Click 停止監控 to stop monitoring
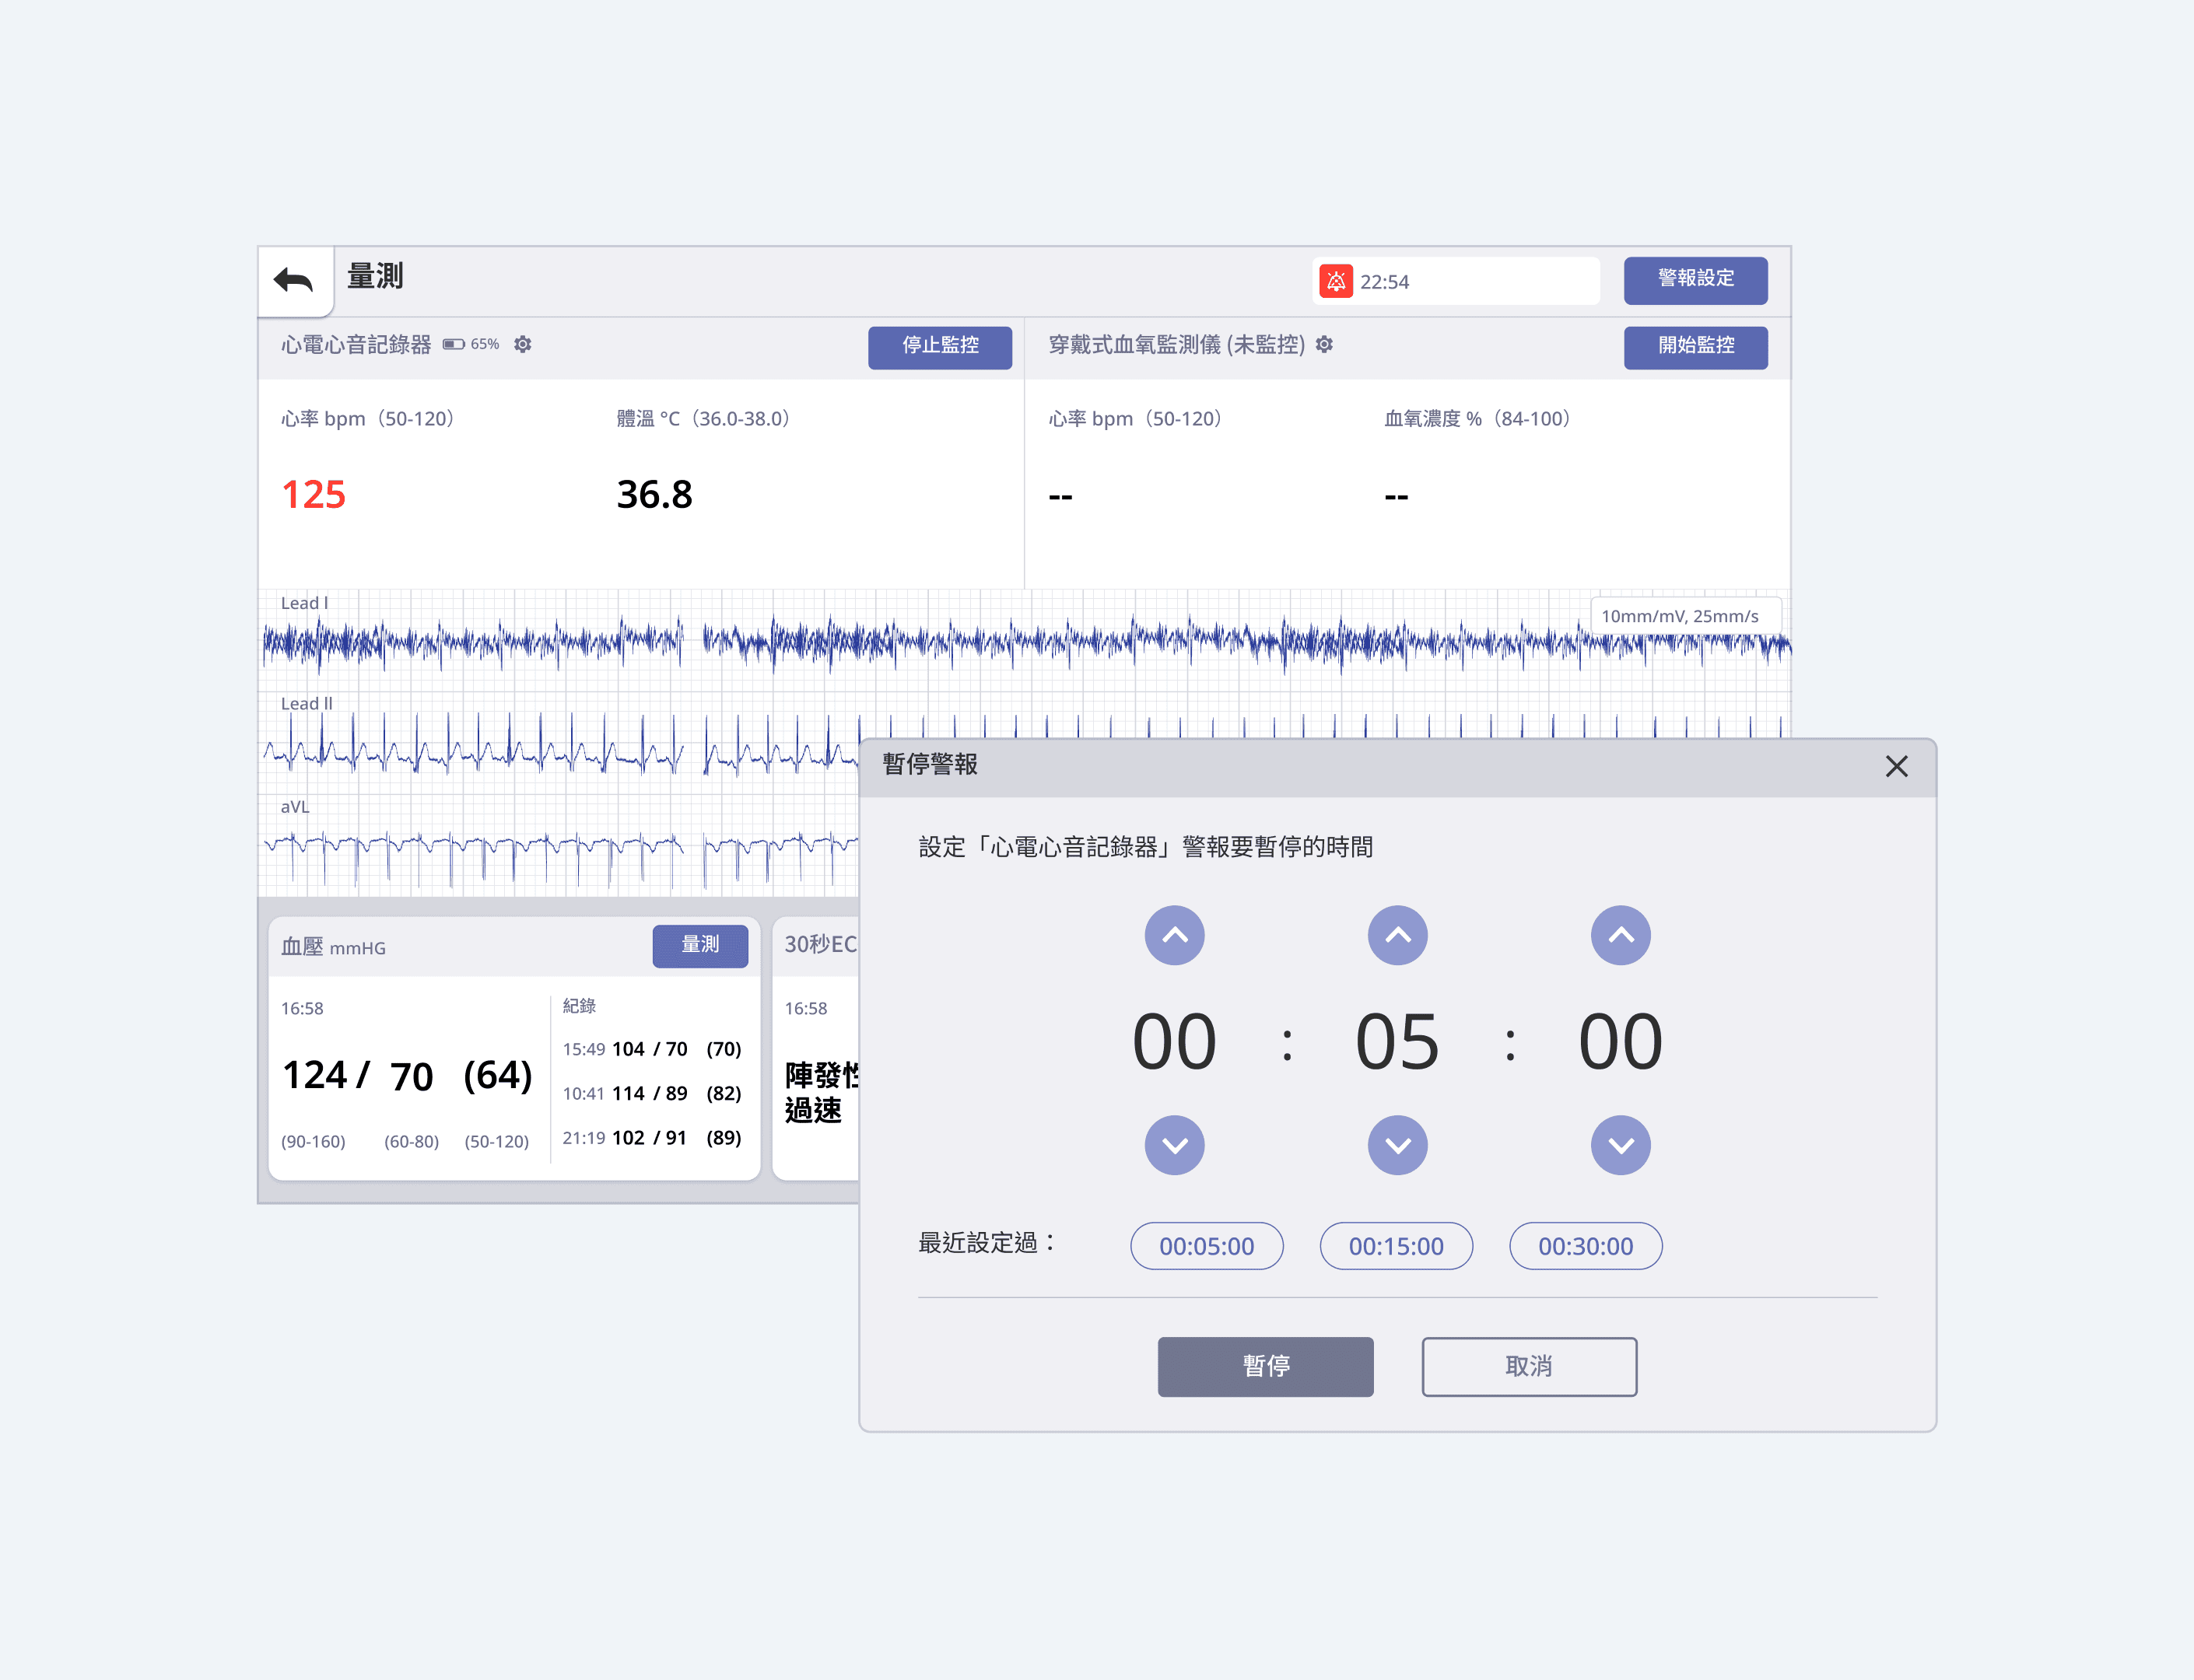The height and width of the screenshot is (1680, 2194). tap(939, 347)
